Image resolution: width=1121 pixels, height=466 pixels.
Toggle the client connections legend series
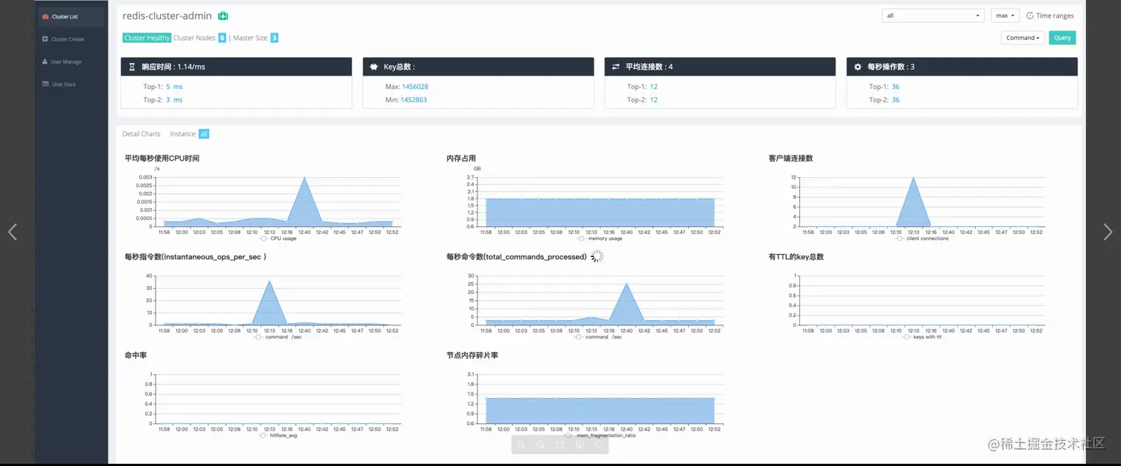[922, 239]
